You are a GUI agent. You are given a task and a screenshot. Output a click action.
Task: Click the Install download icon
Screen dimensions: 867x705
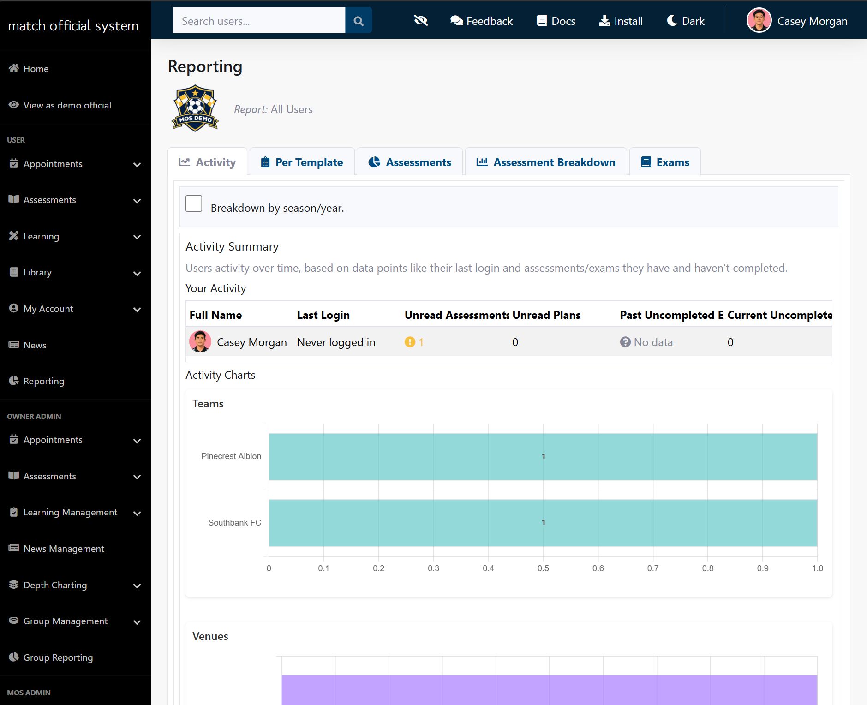[x=604, y=21]
